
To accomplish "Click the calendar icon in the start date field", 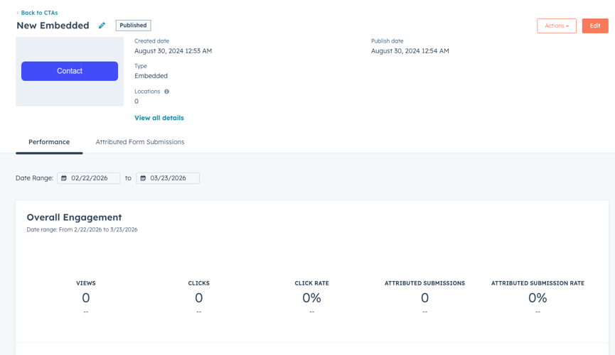I will 64,178.
